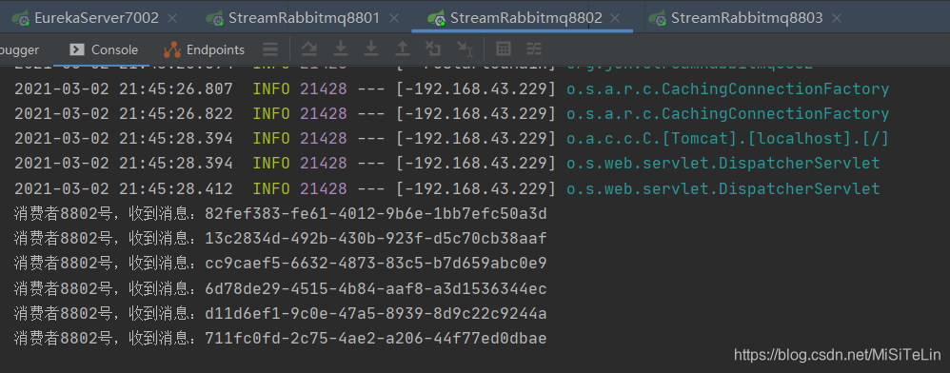950x373 pixels.
Task: Click process ID 21428 in the 21:45:26.822 line
Action: [x=324, y=114]
